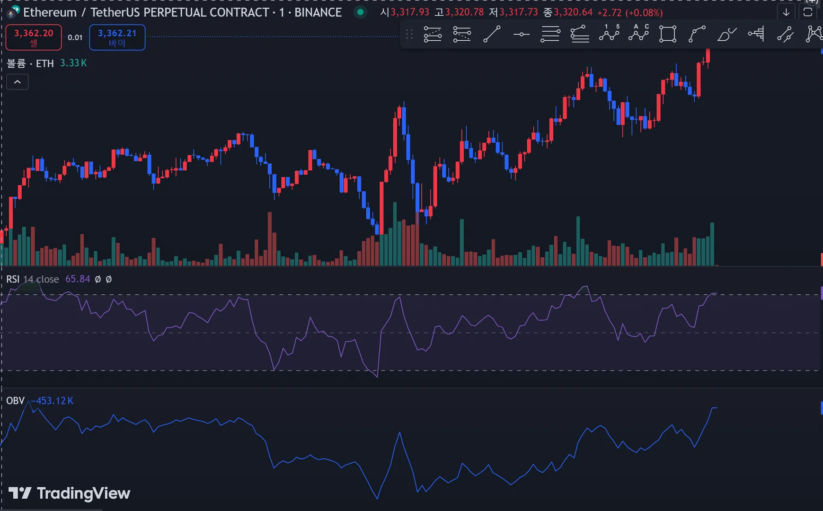Click the high price value 3,320.78
This screenshot has height=511, width=823.
[464, 12]
